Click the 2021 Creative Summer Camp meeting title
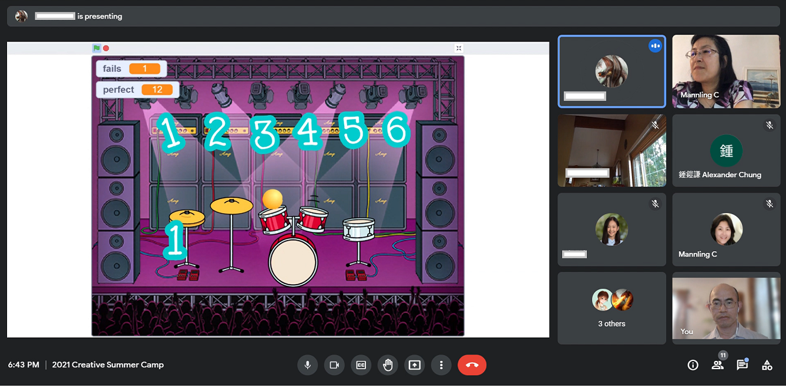786x388 pixels. click(108, 365)
